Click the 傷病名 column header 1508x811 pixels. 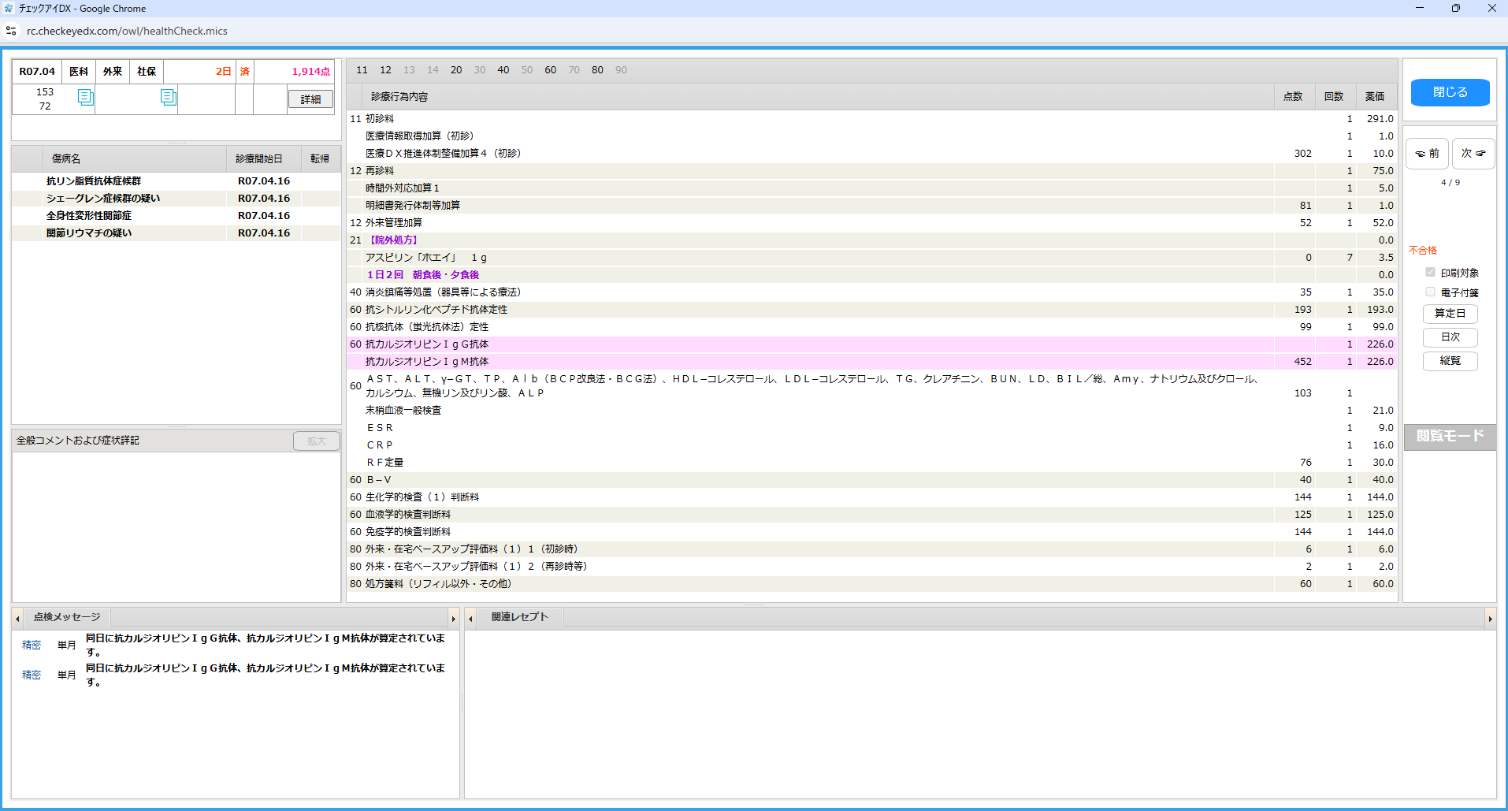coord(134,159)
